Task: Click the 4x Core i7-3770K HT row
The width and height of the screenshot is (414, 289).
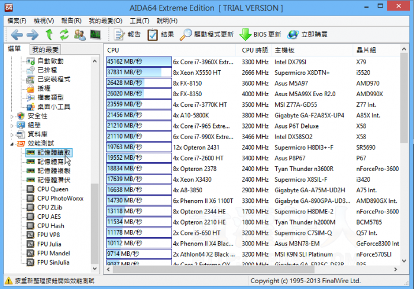Action: click(x=253, y=104)
